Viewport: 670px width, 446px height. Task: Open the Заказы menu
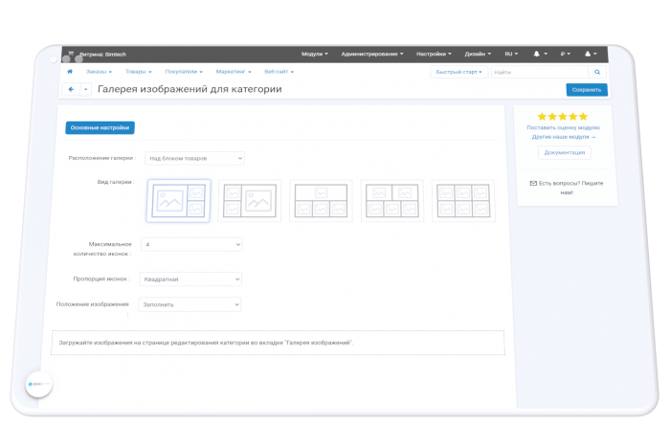coord(99,72)
